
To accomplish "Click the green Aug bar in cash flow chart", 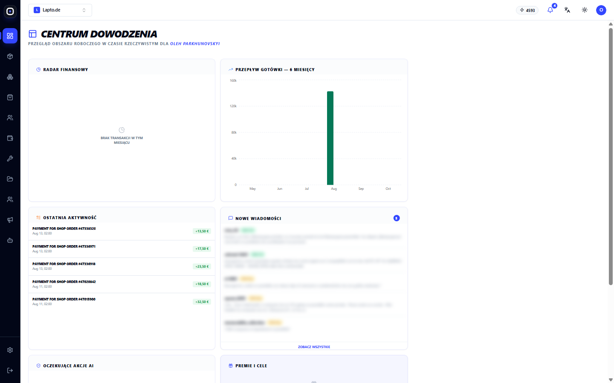I will click(330, 138).
